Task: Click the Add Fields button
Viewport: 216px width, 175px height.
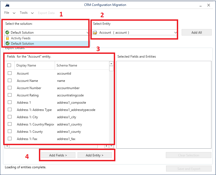Action: point(58,155)
